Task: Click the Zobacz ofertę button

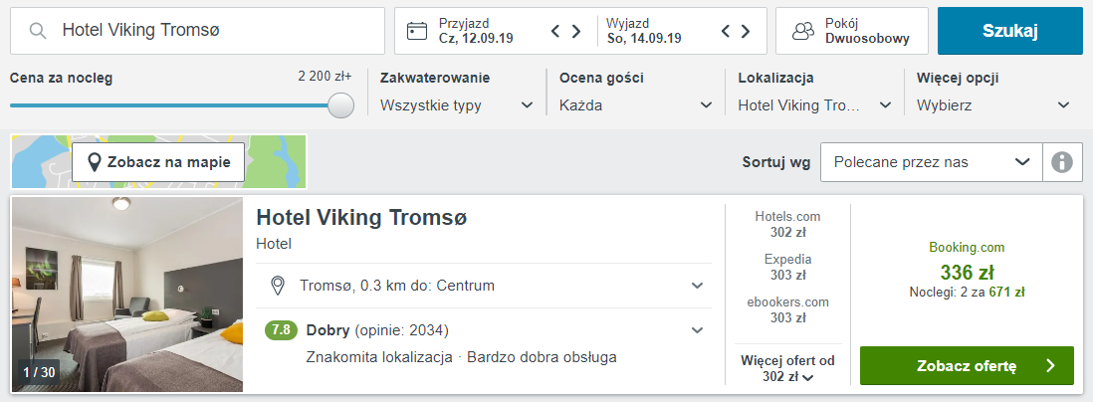Action: click(967, 366)
